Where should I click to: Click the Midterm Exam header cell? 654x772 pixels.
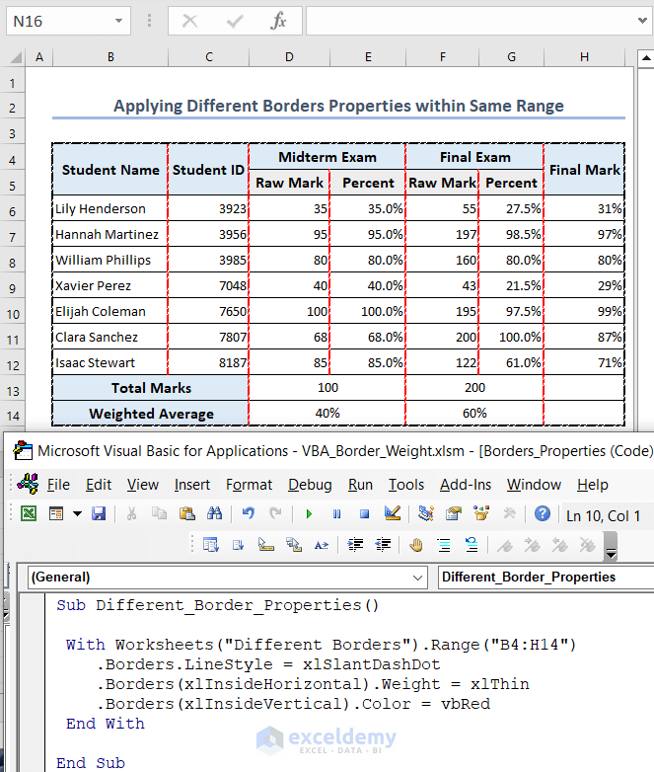(x=327, y=157)
